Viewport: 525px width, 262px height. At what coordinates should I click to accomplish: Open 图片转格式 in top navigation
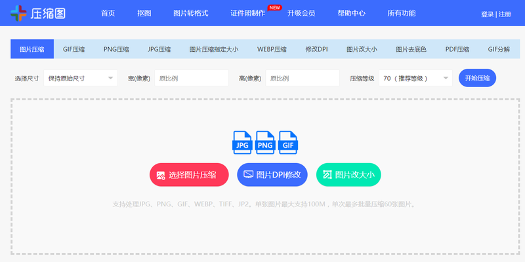coord(191,13)
